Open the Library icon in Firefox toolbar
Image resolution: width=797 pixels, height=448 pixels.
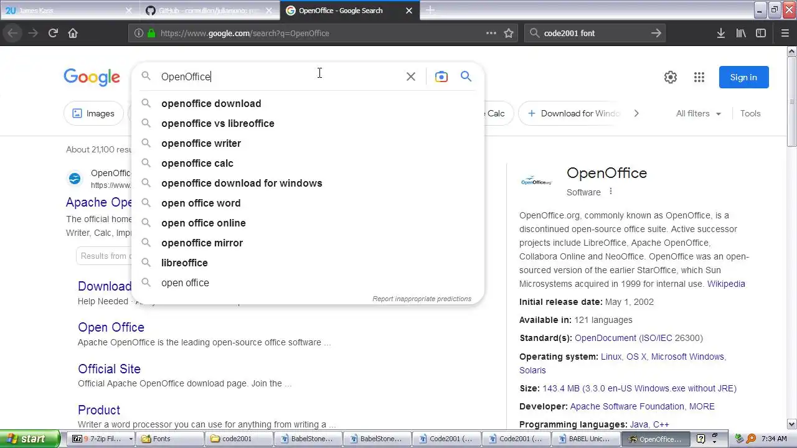tap(741, 33)
